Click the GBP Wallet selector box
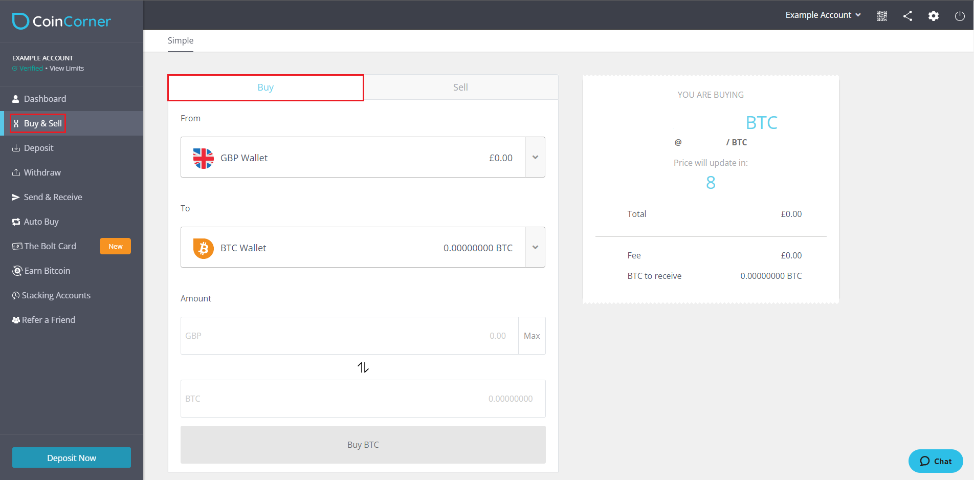This screenshot has width=974, height=480. pyautogui.click(x=363, y=157)
